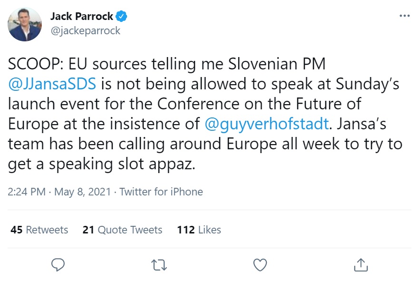Open the @jackeparrock handle link
Viewport: 419px width, 281px height.
[86, 30]
